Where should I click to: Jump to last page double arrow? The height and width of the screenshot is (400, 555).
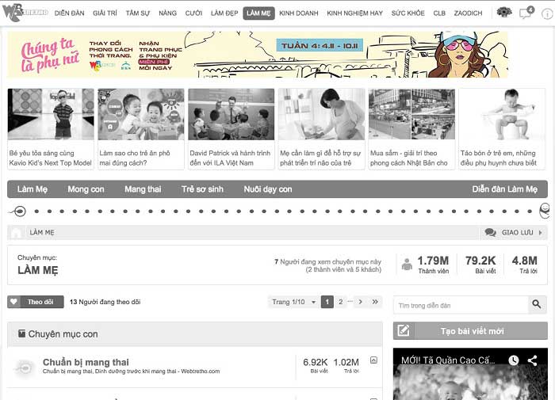(375, 302)
